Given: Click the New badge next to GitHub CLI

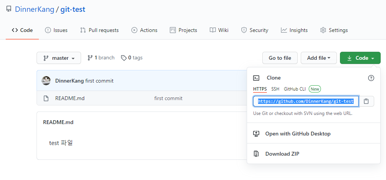Looking at the screenshot, I should point(315,89).
